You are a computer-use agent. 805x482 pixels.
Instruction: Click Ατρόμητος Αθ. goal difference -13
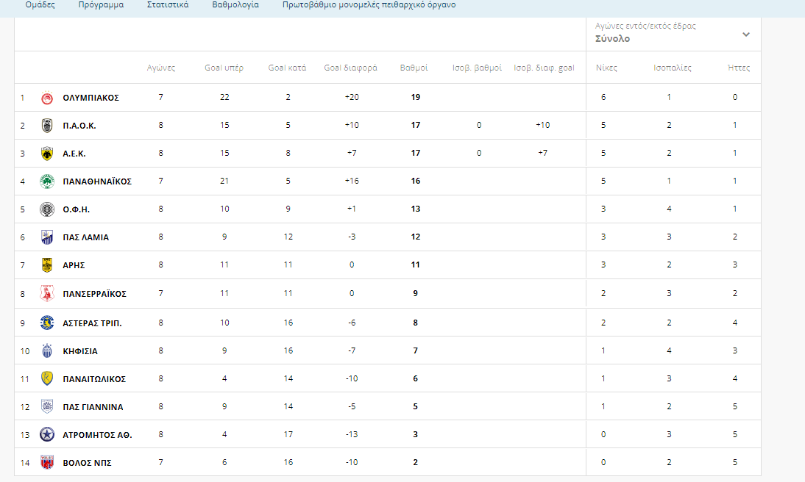point(352,434)
